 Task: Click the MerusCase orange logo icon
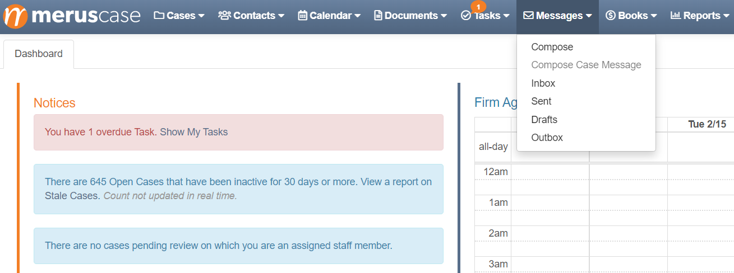(x=15, y=16)
